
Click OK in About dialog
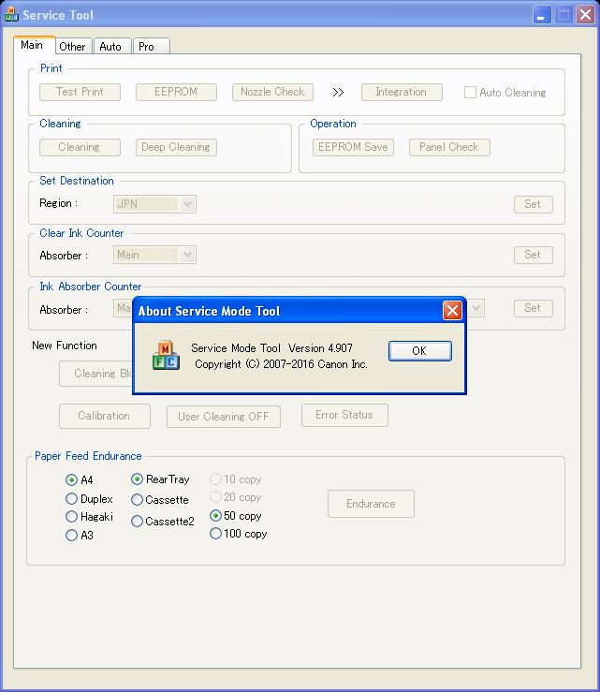click(x=418, y=350)
